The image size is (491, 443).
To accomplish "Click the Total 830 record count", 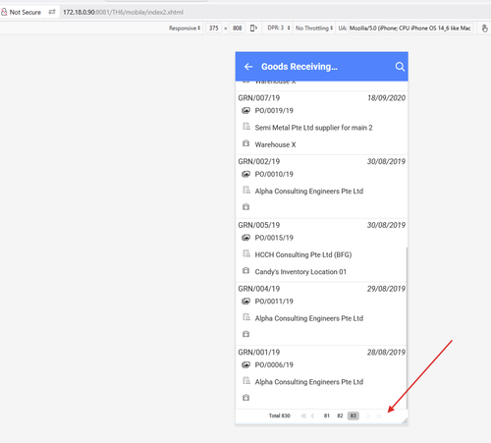I will pos(280,415).
